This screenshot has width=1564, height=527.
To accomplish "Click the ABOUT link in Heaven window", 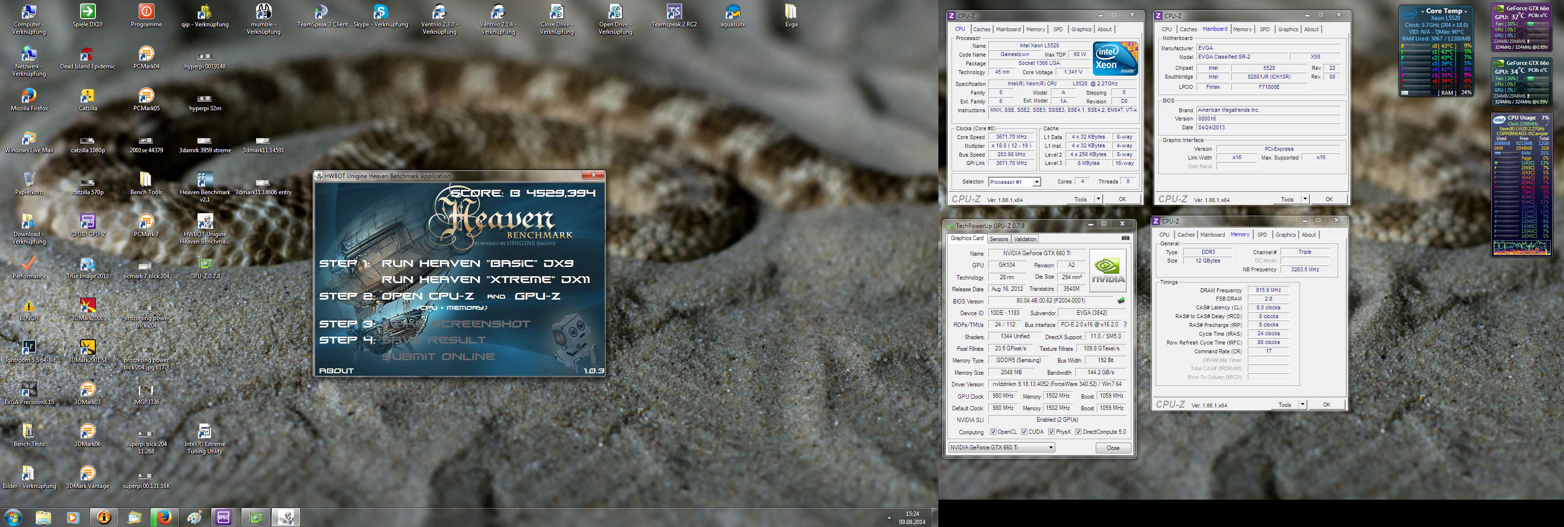I will (336, 370).
